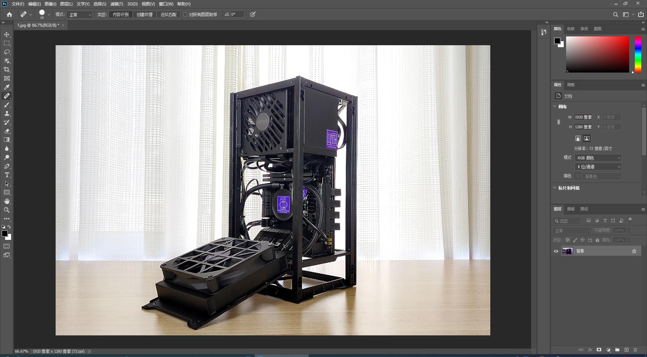Select the Crop tool
The width and height of the screenshot is (647, 357).
pyautogui.click(x=7, y=70)
